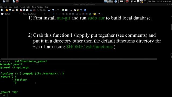
Task: Open the Table menu
Action: tap(28, 7)
